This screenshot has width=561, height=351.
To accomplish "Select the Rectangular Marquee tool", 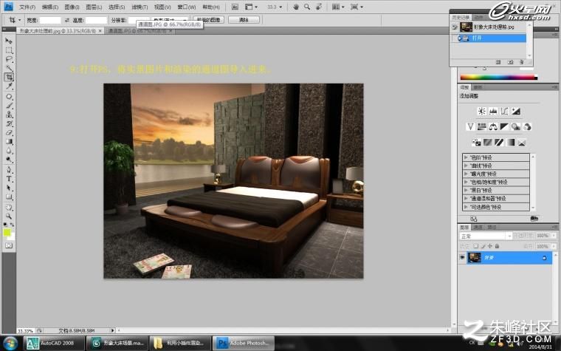I will click(9, 50).
